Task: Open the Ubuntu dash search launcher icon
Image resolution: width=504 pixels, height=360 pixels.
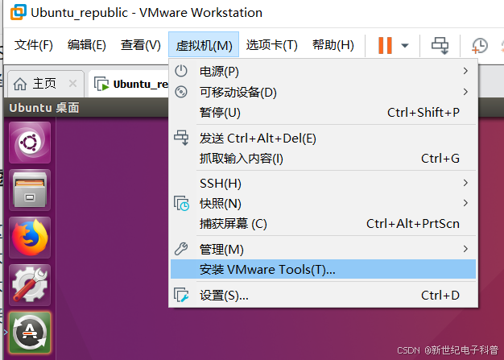Action: pos(30,143)
